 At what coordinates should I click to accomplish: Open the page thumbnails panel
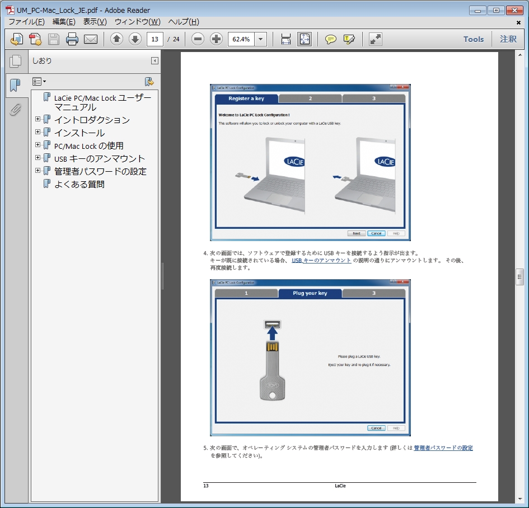[x=16, y=62]
